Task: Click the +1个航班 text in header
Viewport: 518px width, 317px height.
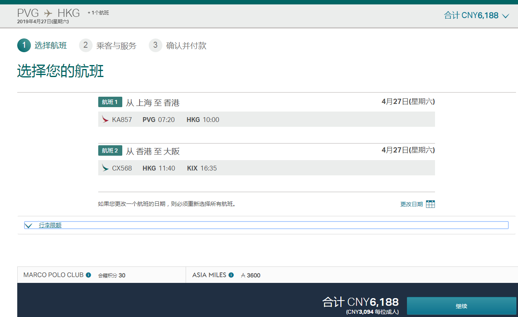Action: coord(98,13)
